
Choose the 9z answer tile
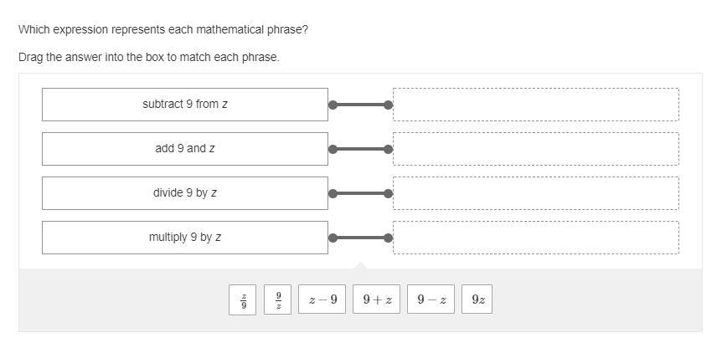[x=477, y=299]
